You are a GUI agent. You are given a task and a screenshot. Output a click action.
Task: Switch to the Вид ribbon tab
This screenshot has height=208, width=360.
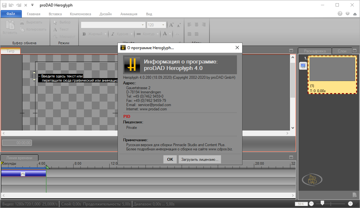click(x=149, y=14)
